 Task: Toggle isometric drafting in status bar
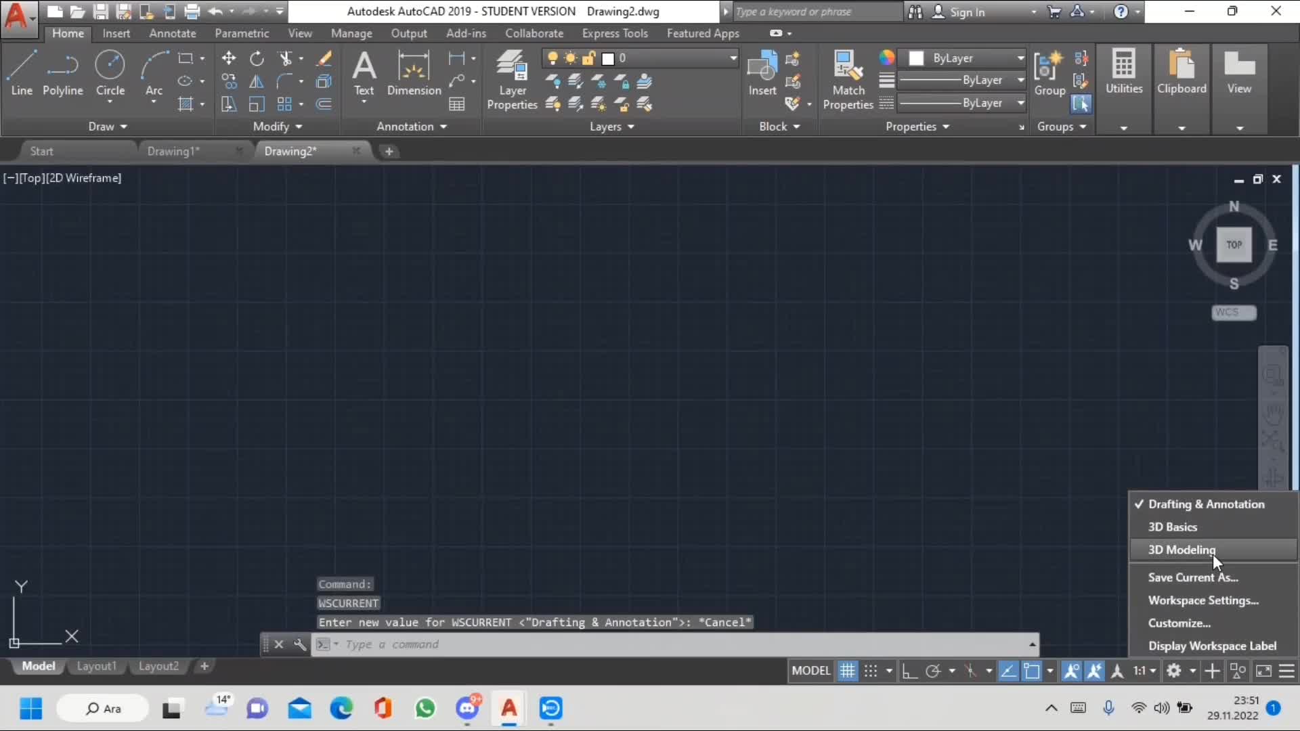tap(970, 671)
